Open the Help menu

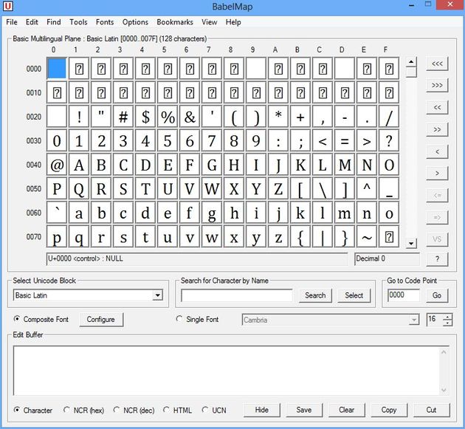click(233, 22)
